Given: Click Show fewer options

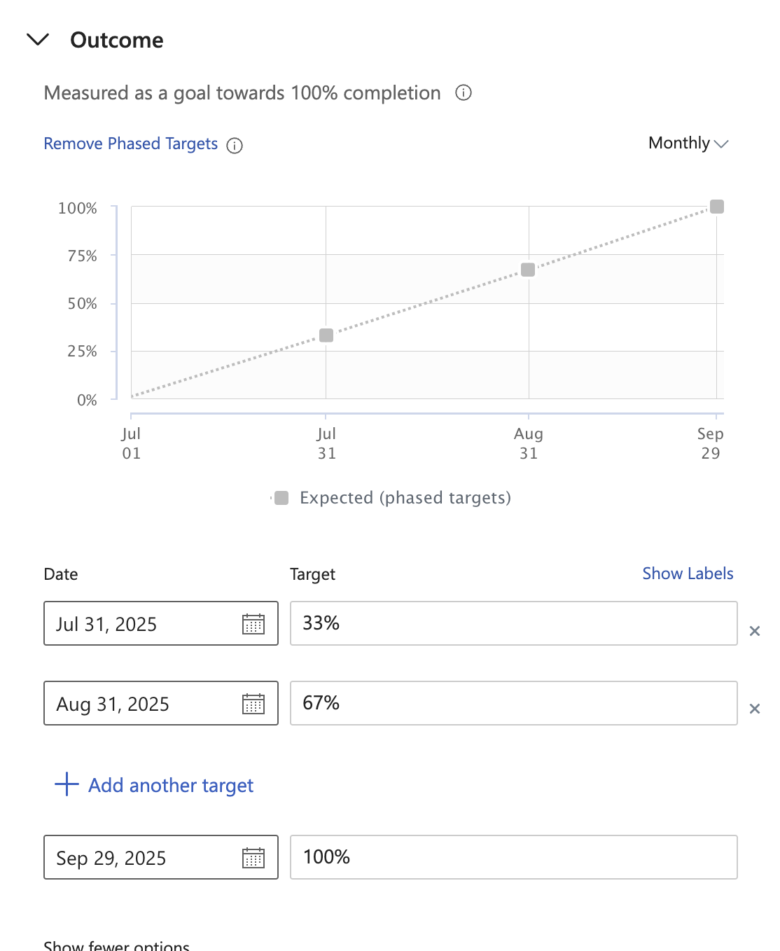Looking at the screenshot, I should [116, 945].
